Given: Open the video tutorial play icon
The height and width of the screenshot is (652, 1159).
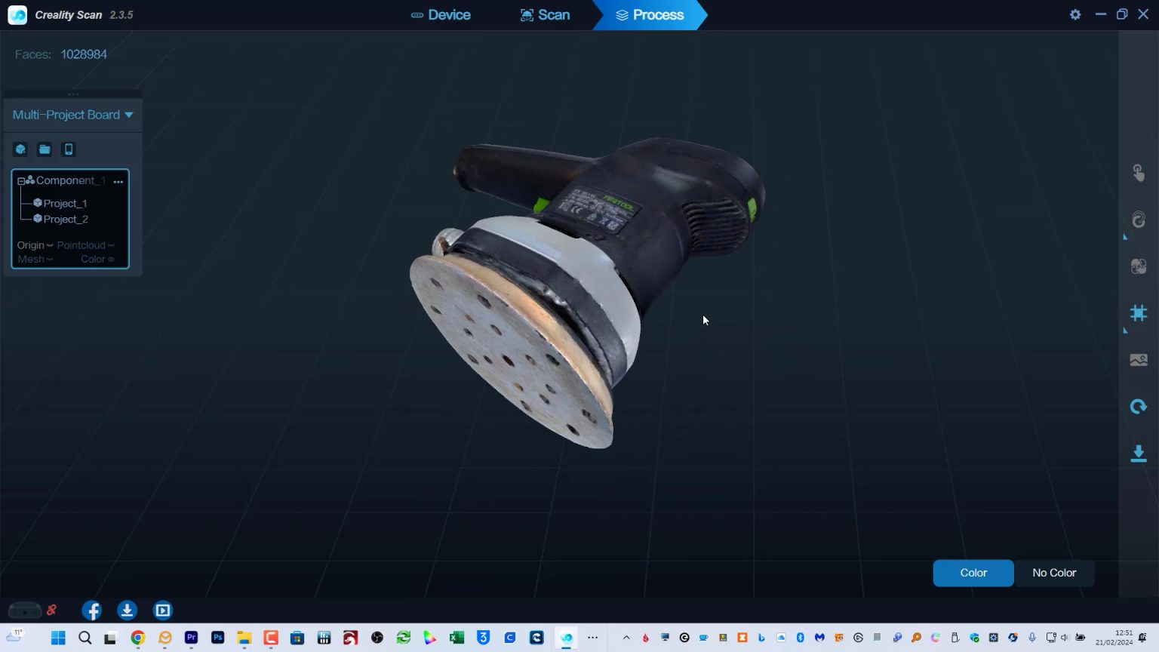Looking at the screenshot, I should 163,610.
